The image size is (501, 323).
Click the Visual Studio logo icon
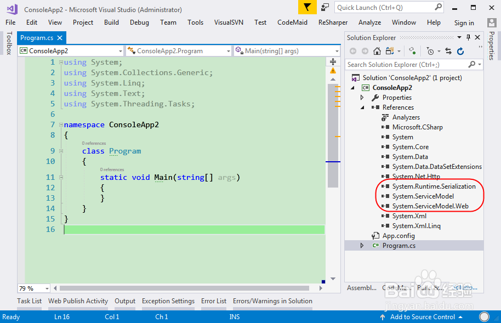(x=12, y=9)
